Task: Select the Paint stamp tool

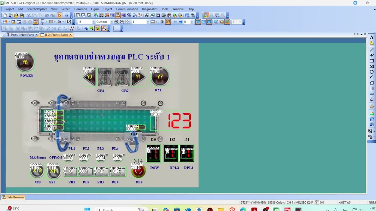Action: (x=372, y=107)
